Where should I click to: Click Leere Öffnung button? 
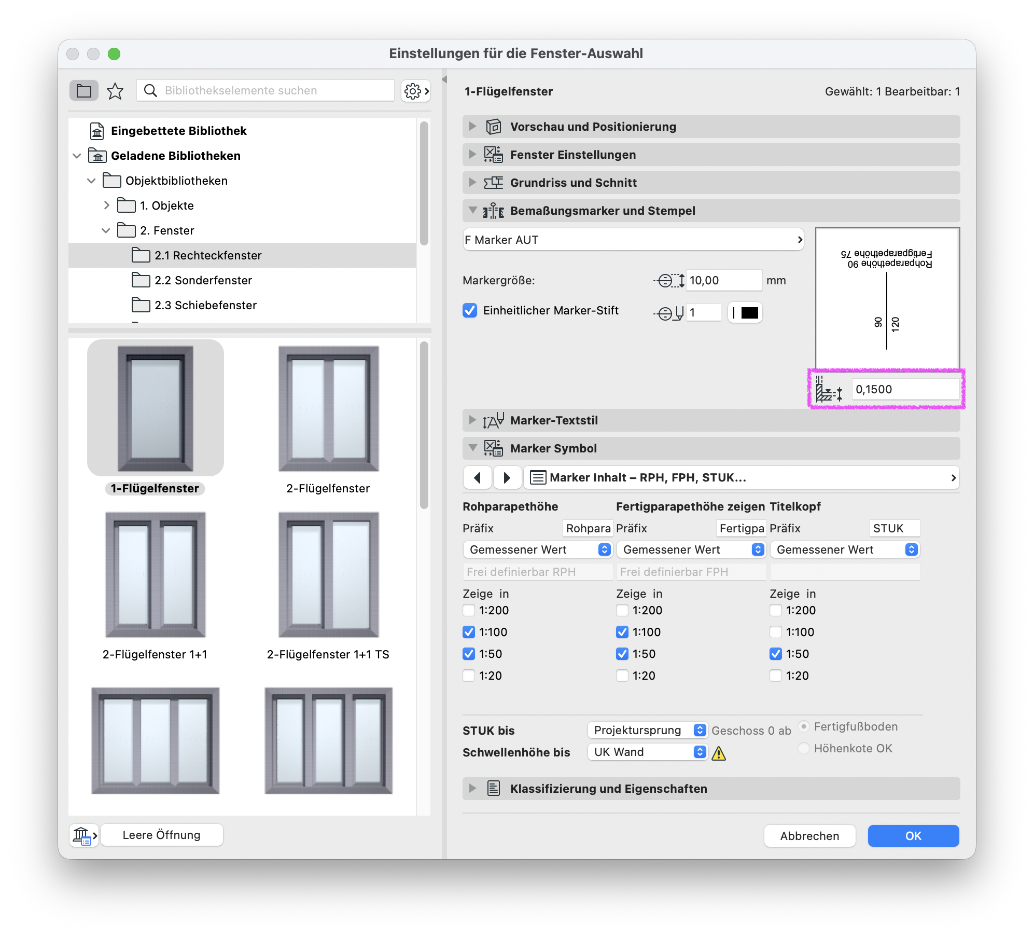coord(161,835)
